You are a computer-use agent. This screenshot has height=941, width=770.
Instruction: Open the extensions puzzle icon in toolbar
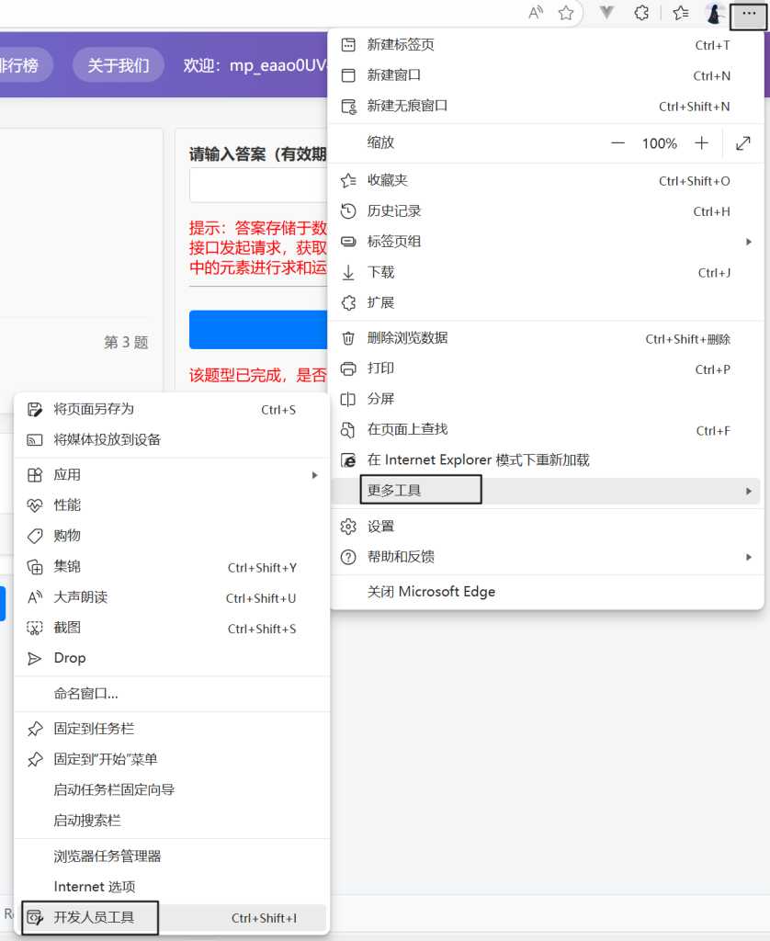pyautogui.click(x=642, y=13)
